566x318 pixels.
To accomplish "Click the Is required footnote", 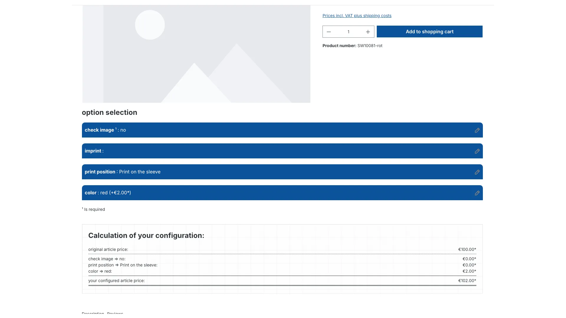I will click(93, 209).
